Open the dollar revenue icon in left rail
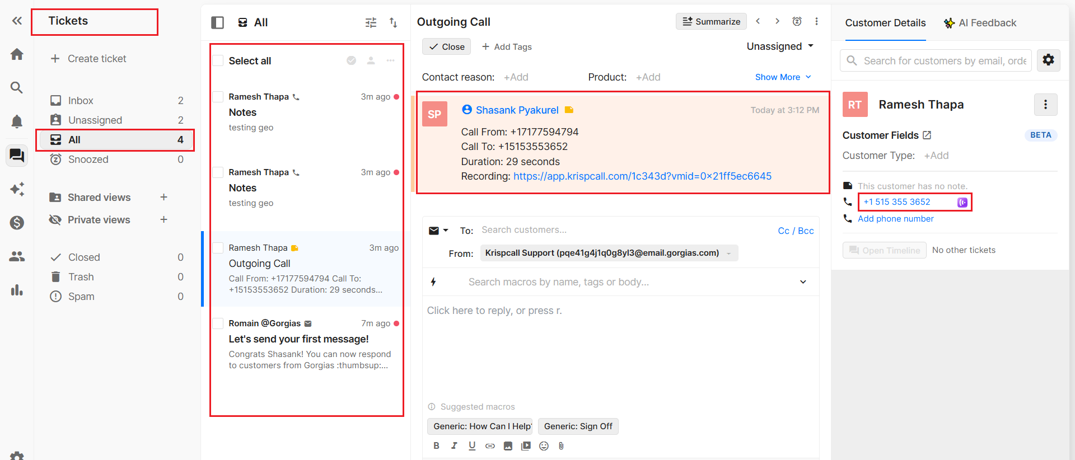This screenshot has height=460, width=1075. click(x=17, y=223)
